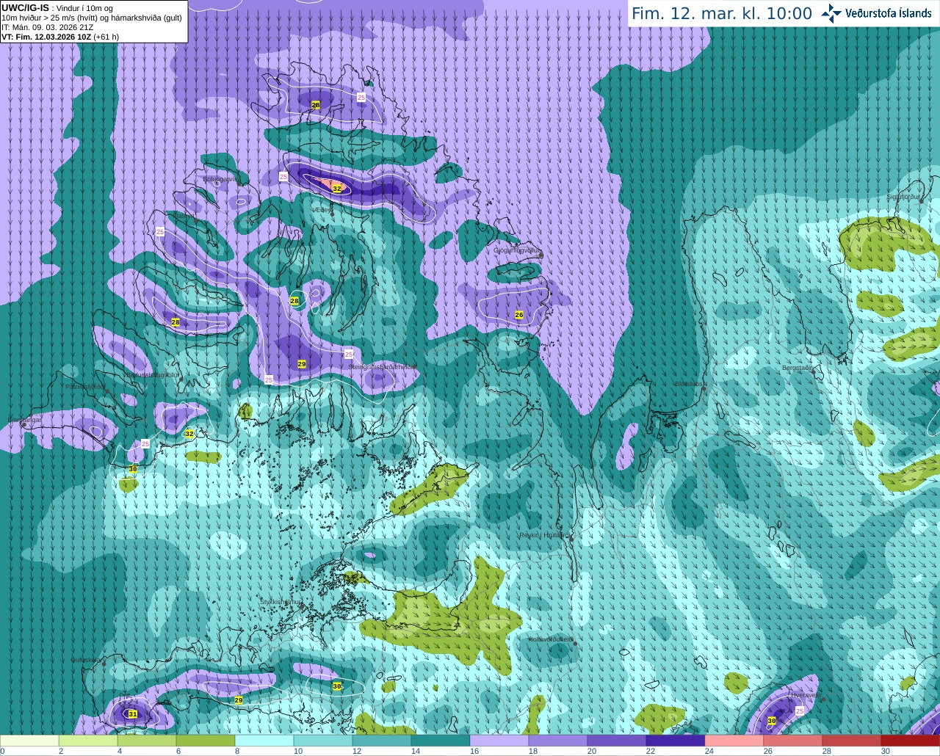Click the yellow '32' gust marker above Æðey
The image size is (940, 756).
click(337, 189)
